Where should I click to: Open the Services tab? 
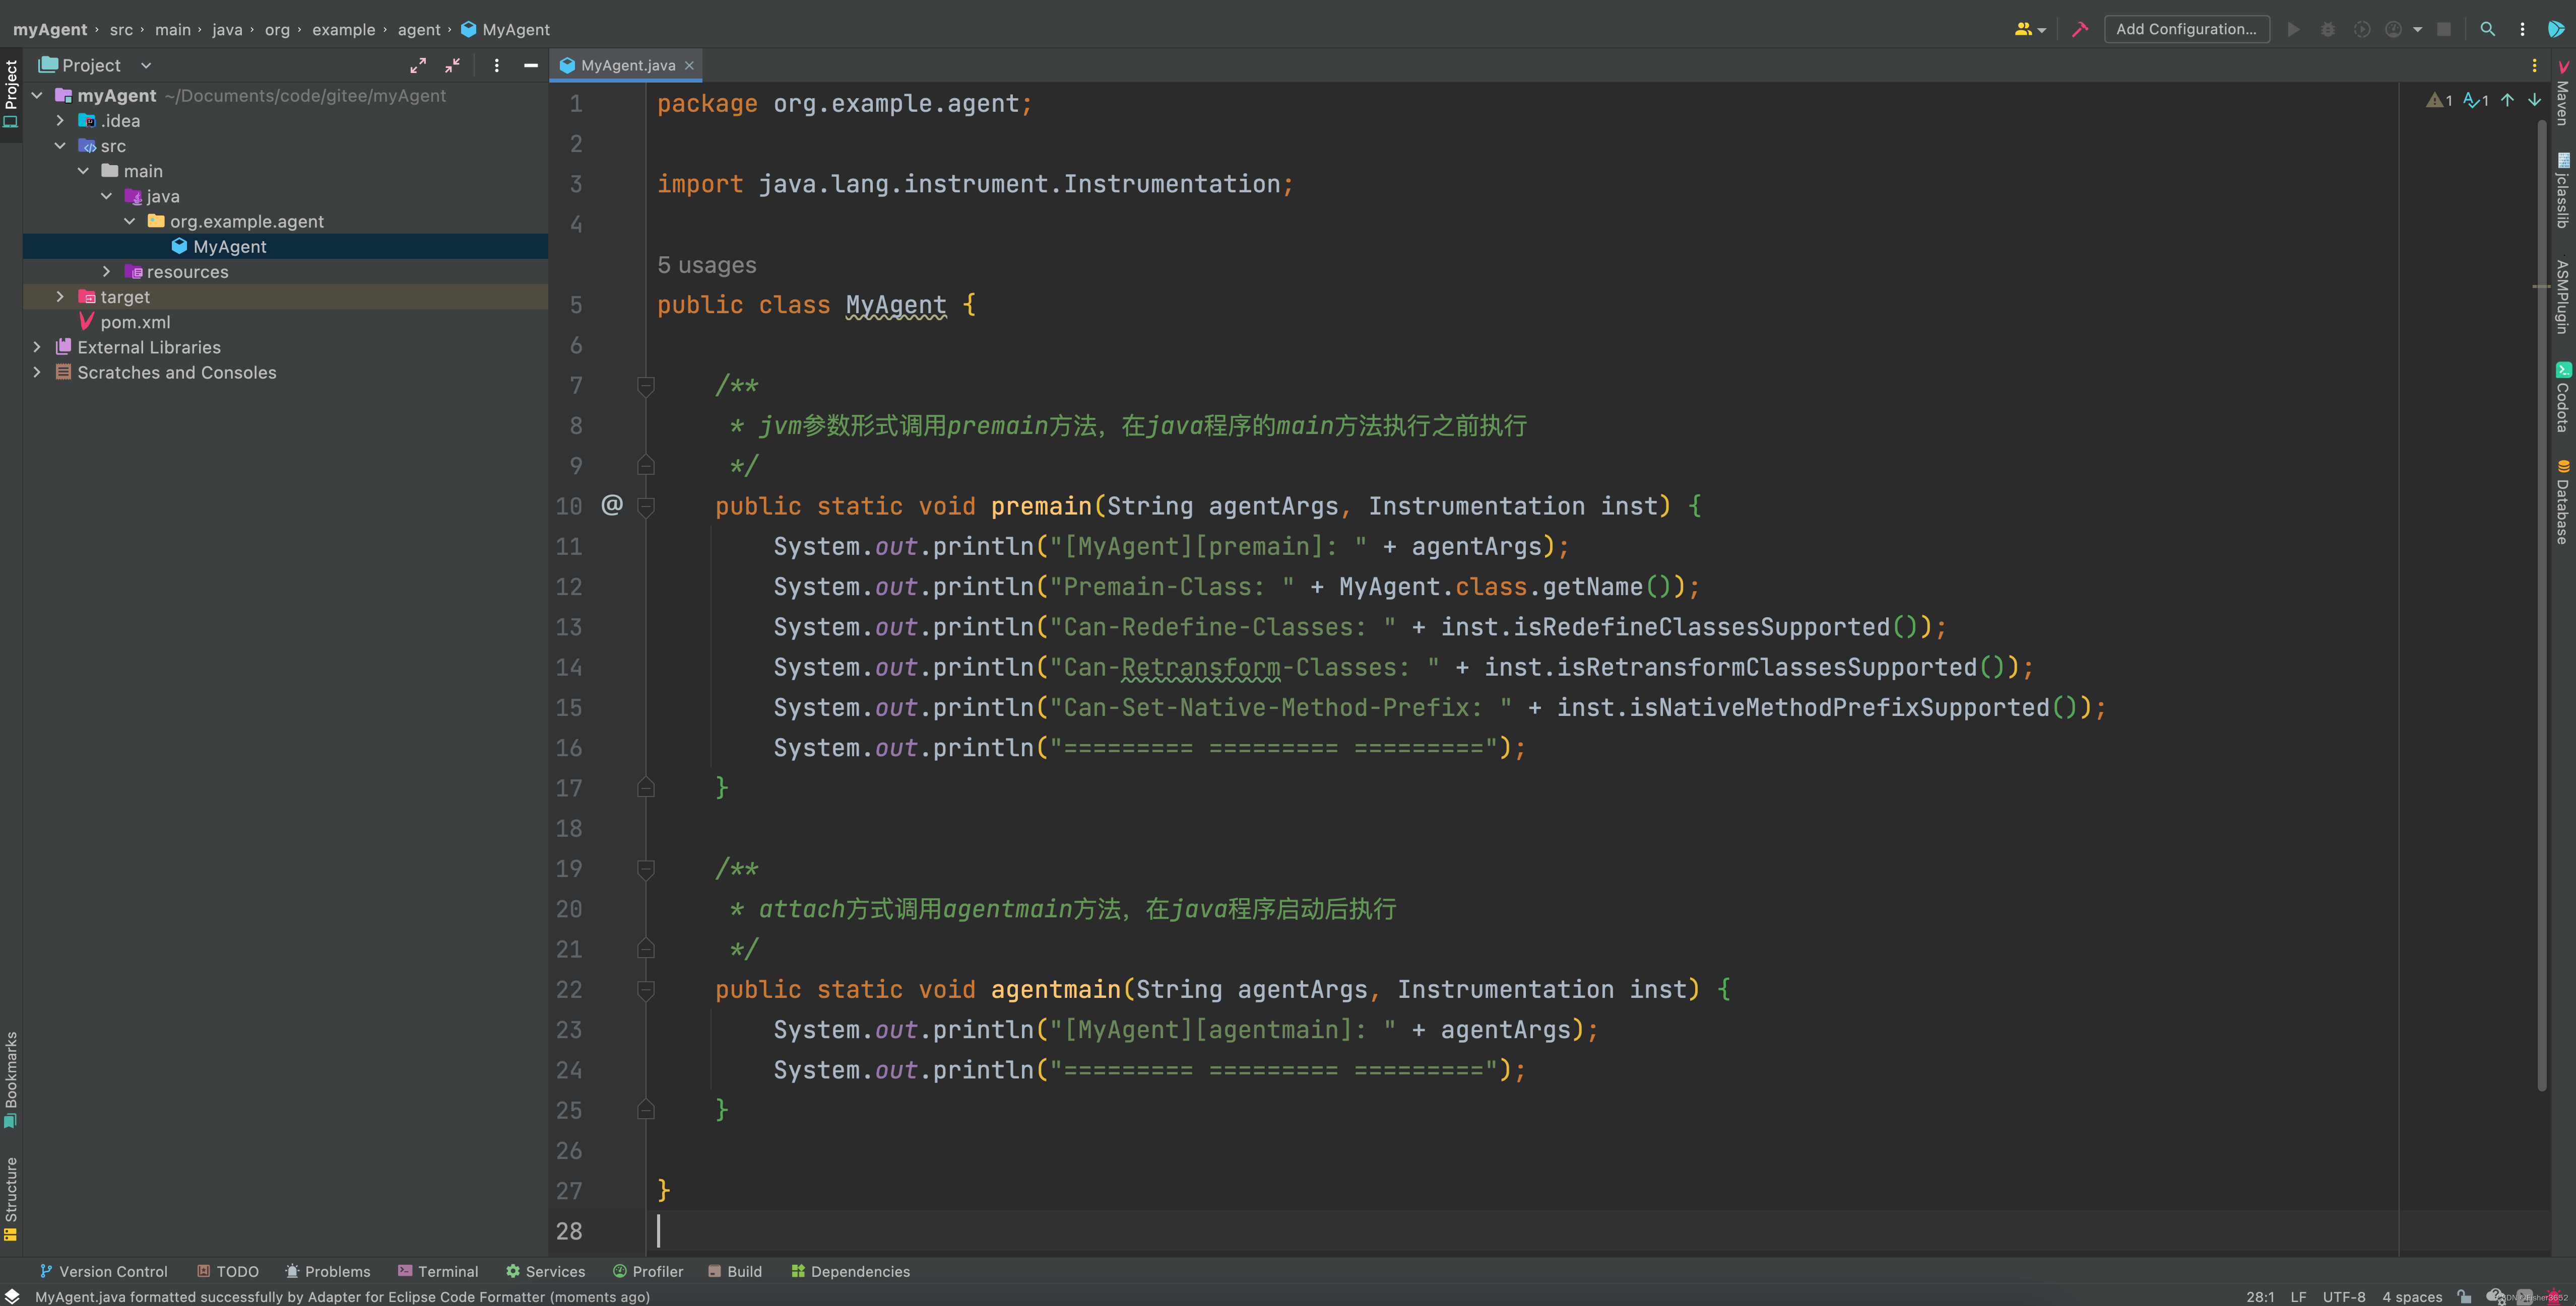click(546, 1271)
